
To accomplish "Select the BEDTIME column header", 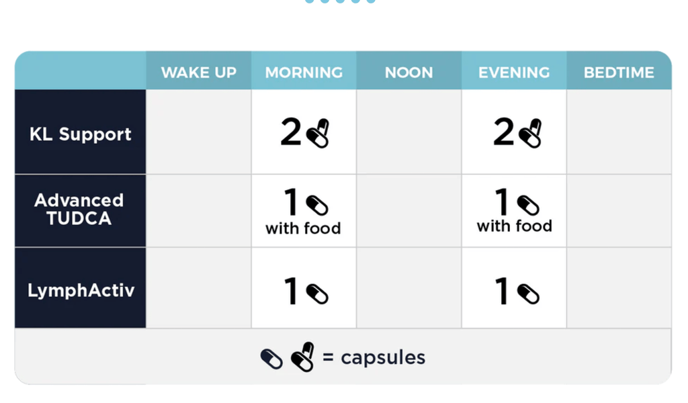I will (619, 73).
